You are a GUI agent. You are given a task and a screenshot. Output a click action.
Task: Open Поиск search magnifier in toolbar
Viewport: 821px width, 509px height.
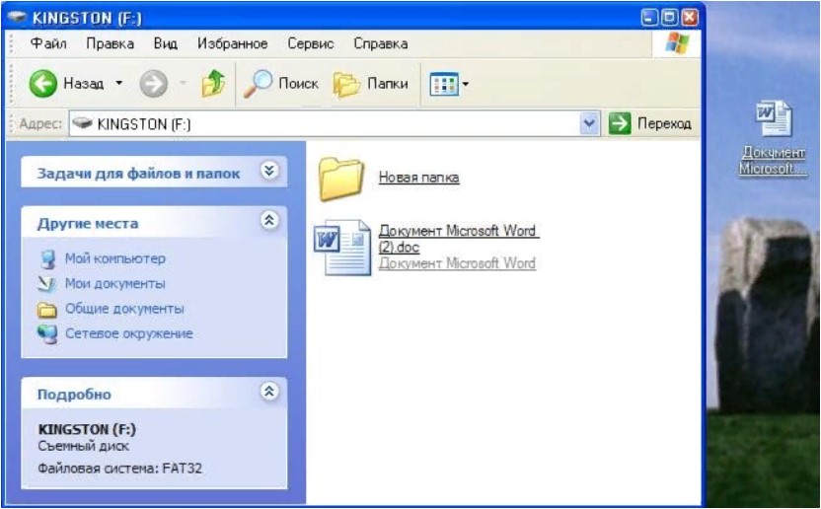(x=259, y=85)
